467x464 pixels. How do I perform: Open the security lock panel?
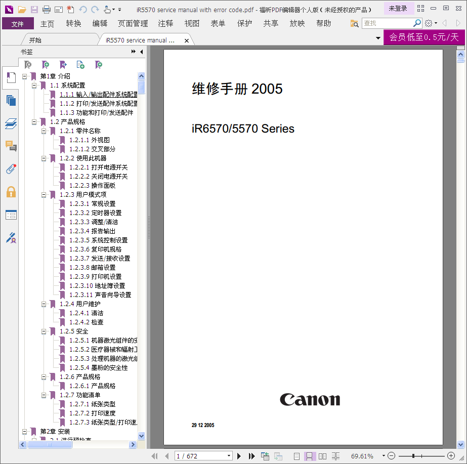pyautogui.click(x=11, y=192)
